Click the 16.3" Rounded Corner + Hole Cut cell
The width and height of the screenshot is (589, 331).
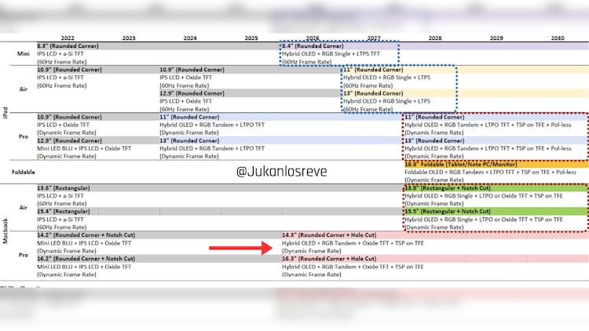(x=330, y=258)
